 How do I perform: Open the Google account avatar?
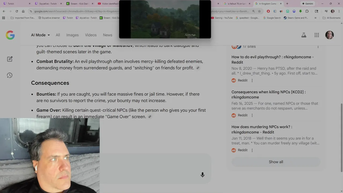(330, 35)
